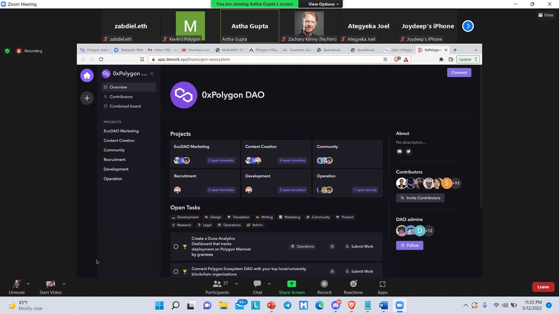Open Zoom Chat panel
Viewport: 559px width, 314px height.
[257, 287]
